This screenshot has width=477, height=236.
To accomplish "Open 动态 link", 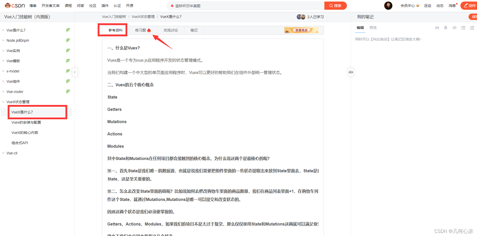I will click(x=440, y=6).
